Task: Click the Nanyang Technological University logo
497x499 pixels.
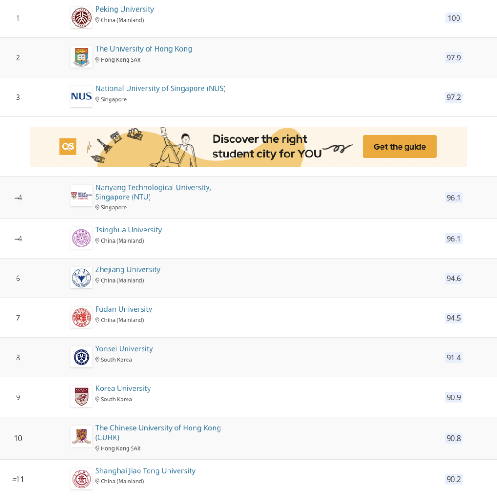Action: click(x=81, y=196)
